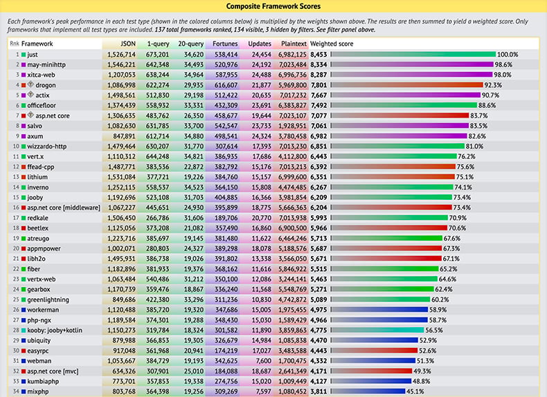The width and height of the screenshot is (547, 397).
Task: Click the badge icon beside actix
Action: pyautogui.click(x=30, y=95)
